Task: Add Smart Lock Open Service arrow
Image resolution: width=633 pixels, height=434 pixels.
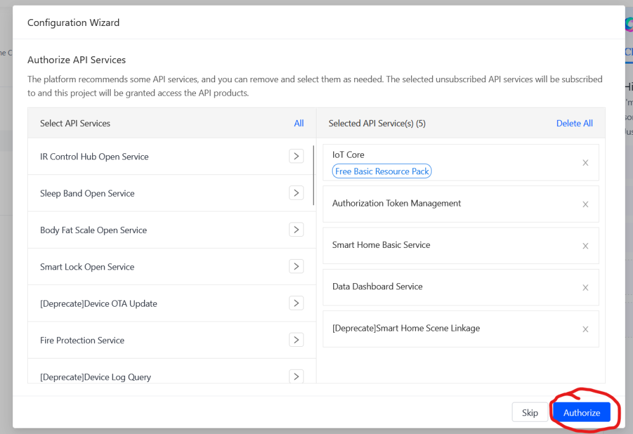Action: 296,266
